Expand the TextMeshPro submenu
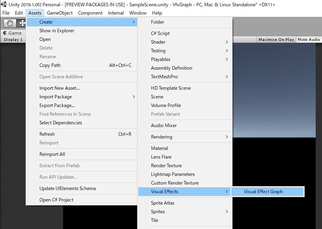 point(185,76)
